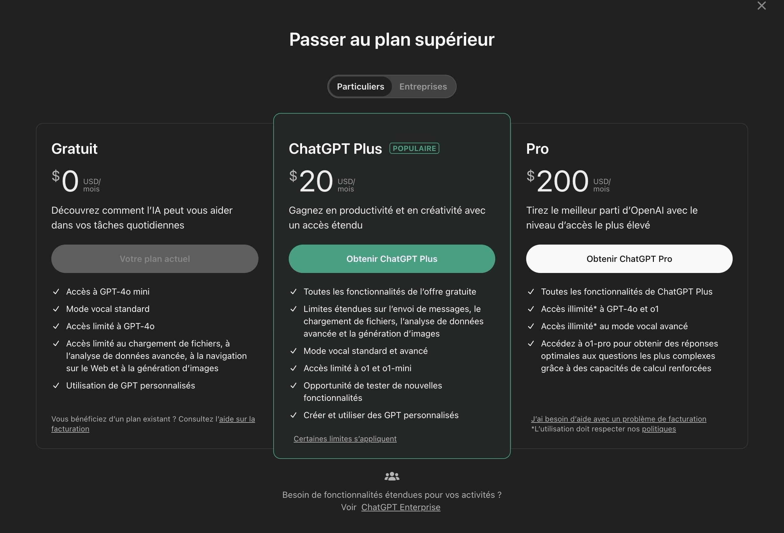
Task: Click the disabled 'Votre plan actuel' button
Action: point(155,259)
